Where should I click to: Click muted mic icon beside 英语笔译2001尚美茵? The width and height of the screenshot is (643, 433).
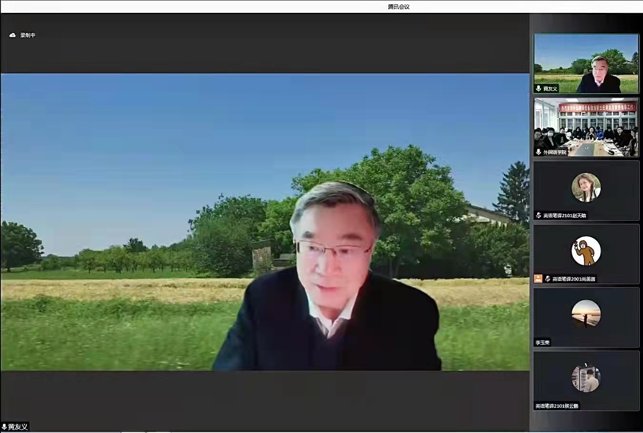548,279
